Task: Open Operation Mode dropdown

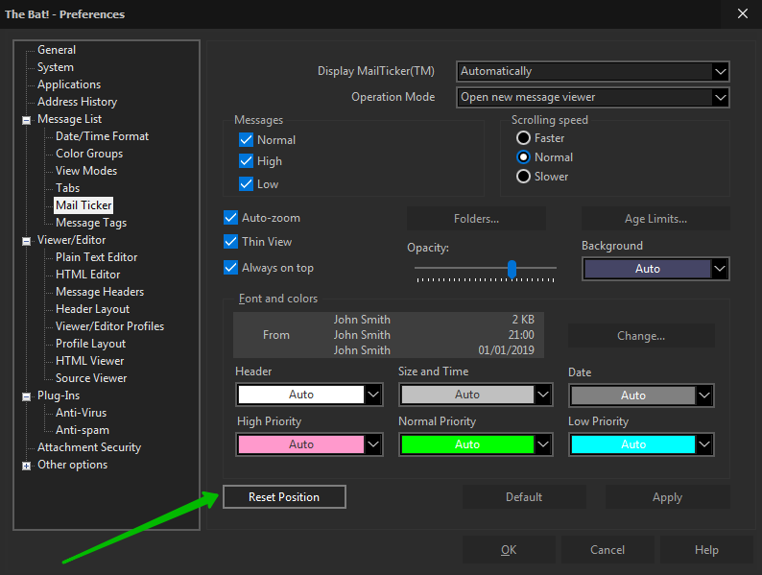Action: pyautogui.click(x=593, y=97)
